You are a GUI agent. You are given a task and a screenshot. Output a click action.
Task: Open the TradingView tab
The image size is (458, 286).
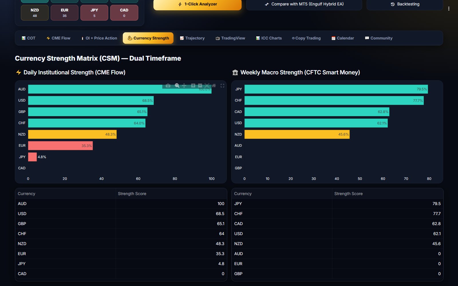point(230,38)
